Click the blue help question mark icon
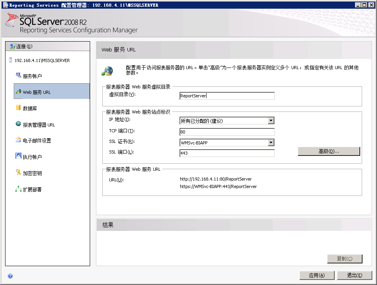This screenshot has height=285, width=377. tap(10, 276)
